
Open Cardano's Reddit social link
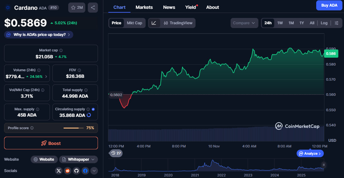tap(68, 171)
